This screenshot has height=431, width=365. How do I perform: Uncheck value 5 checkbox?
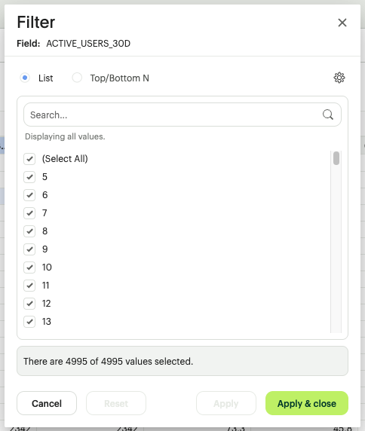29,177
